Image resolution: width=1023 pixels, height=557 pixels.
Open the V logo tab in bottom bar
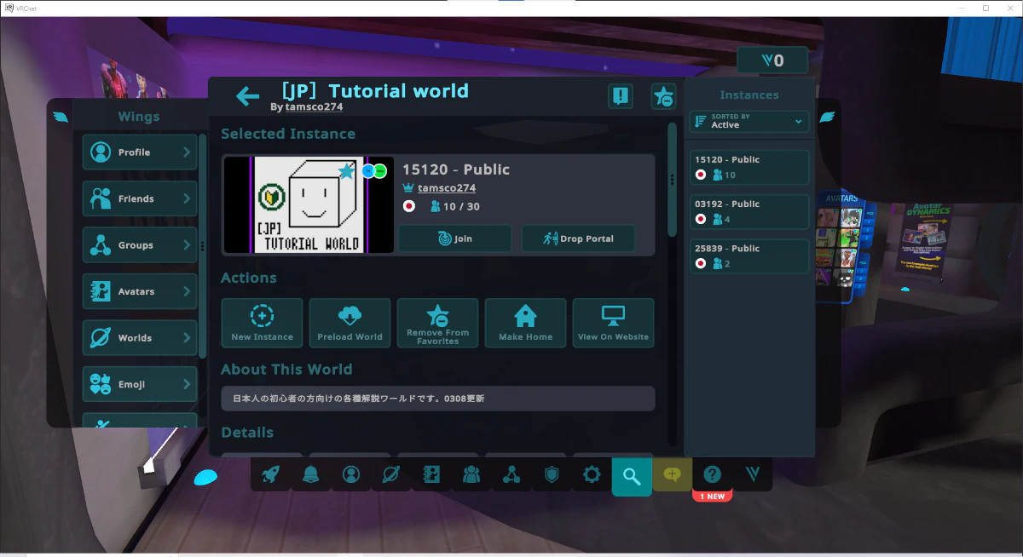click(752, 475)
